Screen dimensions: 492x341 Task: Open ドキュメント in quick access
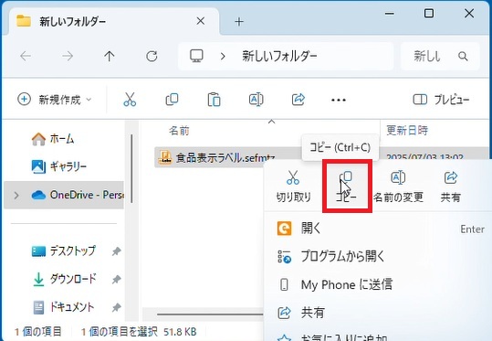click(63, 307)
